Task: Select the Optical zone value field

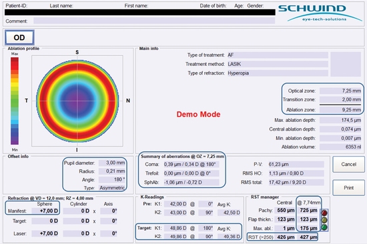Action: point(340,91)
